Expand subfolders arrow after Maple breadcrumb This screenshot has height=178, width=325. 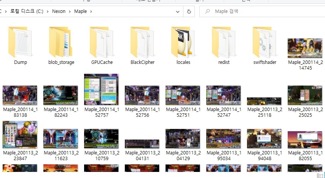click(x=91, y=11)
